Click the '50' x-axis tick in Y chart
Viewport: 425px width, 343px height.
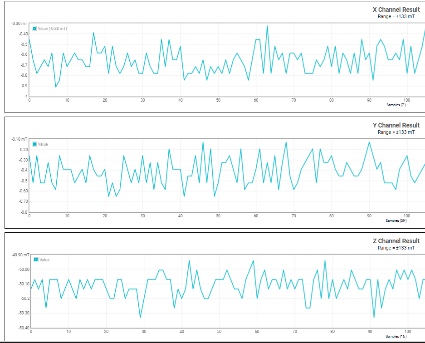click(x=218, y=216)
